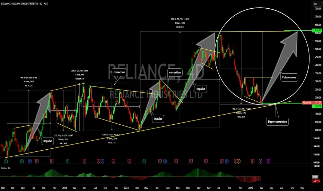Viewport: 323px width, 191px height.
Task: Click the chart title RELIANCE INDUSTRIES LTD 4D NSE
Action: [24, 4]
